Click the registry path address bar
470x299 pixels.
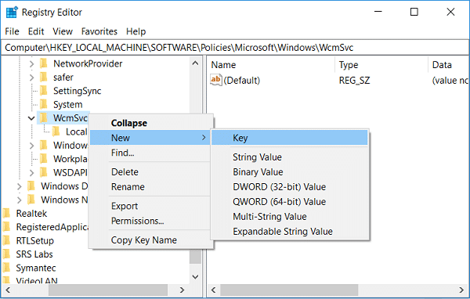[235, 48]
